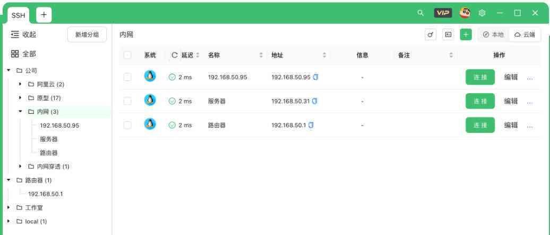Click latency status check for 服务器 row
Screen dimensions: 550x235
tap(172, 101)
